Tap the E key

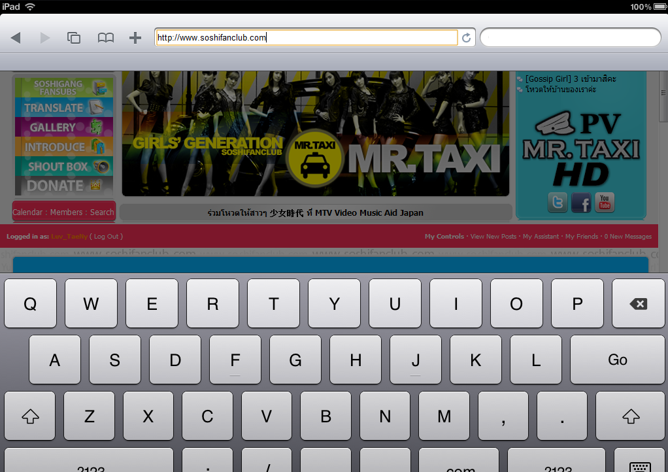(152, 303)
